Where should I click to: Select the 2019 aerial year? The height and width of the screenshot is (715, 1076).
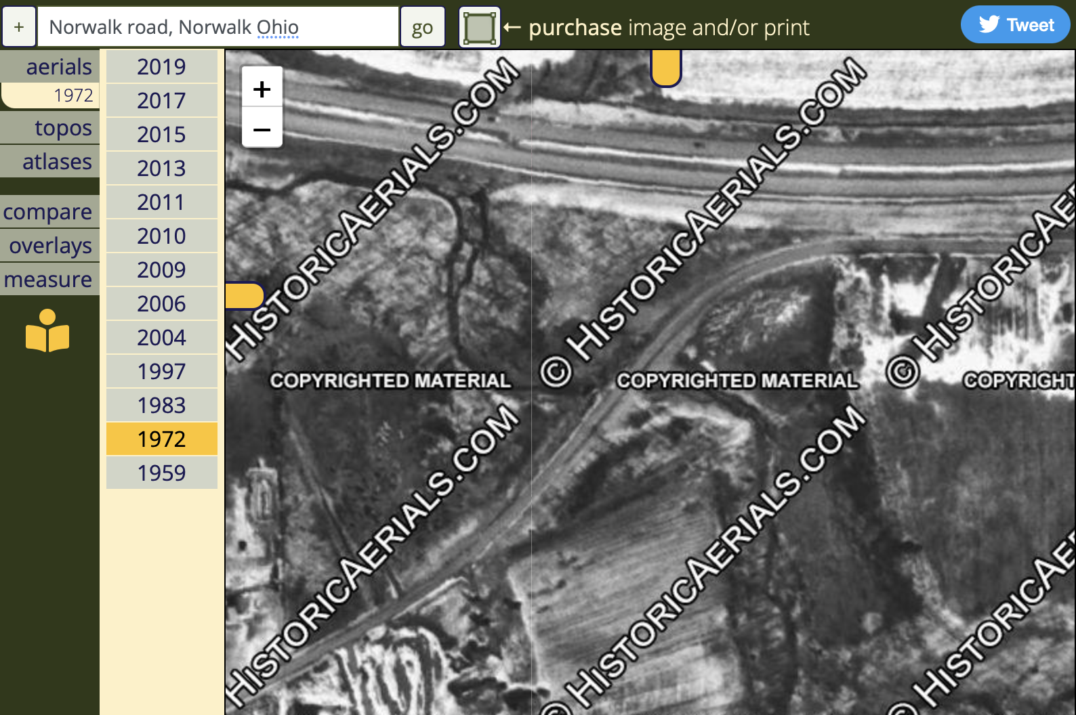[x=162, y=66]
